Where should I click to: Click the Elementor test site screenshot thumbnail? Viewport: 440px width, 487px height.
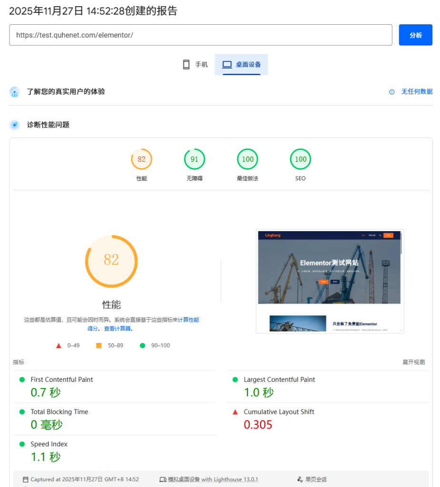[x=330, y=281]
